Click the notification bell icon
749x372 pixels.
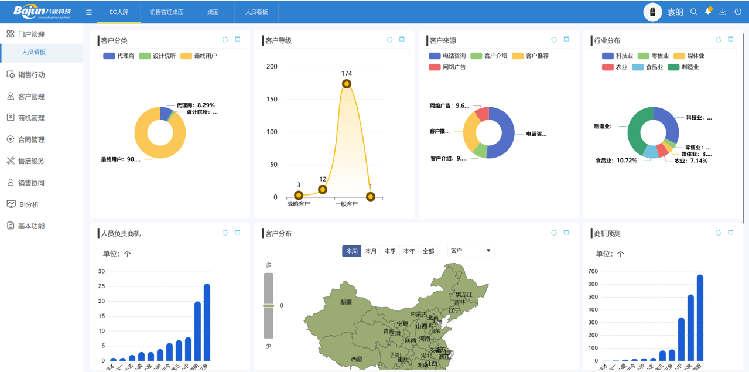tap(708, 11)
